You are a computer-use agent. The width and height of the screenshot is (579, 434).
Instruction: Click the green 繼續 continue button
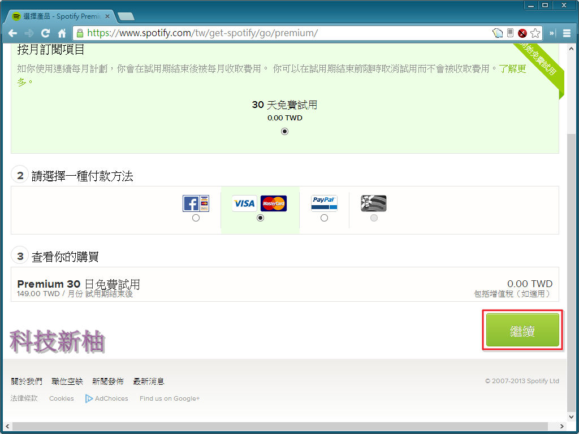[522, 330]
